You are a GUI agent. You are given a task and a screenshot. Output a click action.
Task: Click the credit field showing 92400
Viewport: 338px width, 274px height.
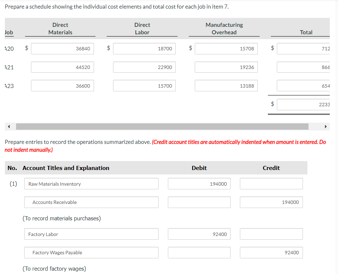coord(271,252)
